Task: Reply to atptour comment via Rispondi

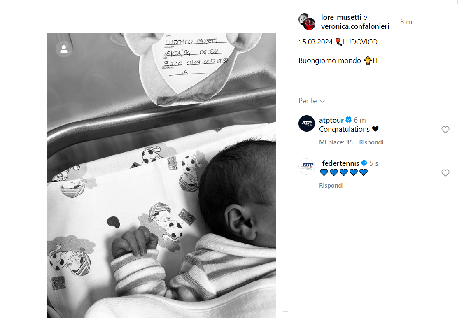Action: [371, 142]
